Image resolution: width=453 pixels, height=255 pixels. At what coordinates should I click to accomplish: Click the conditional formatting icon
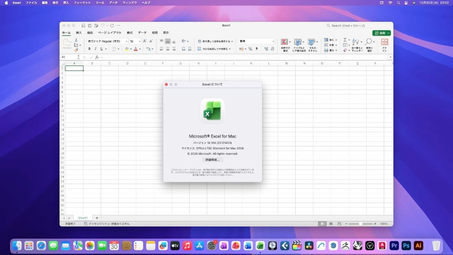coord(284,42)
